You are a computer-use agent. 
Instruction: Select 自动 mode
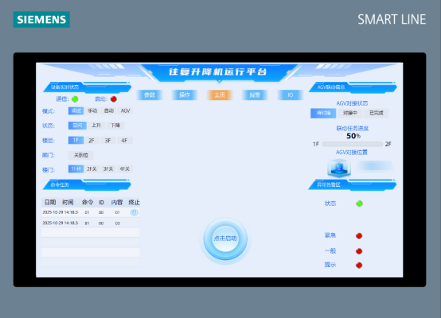[x=109, y=111]
